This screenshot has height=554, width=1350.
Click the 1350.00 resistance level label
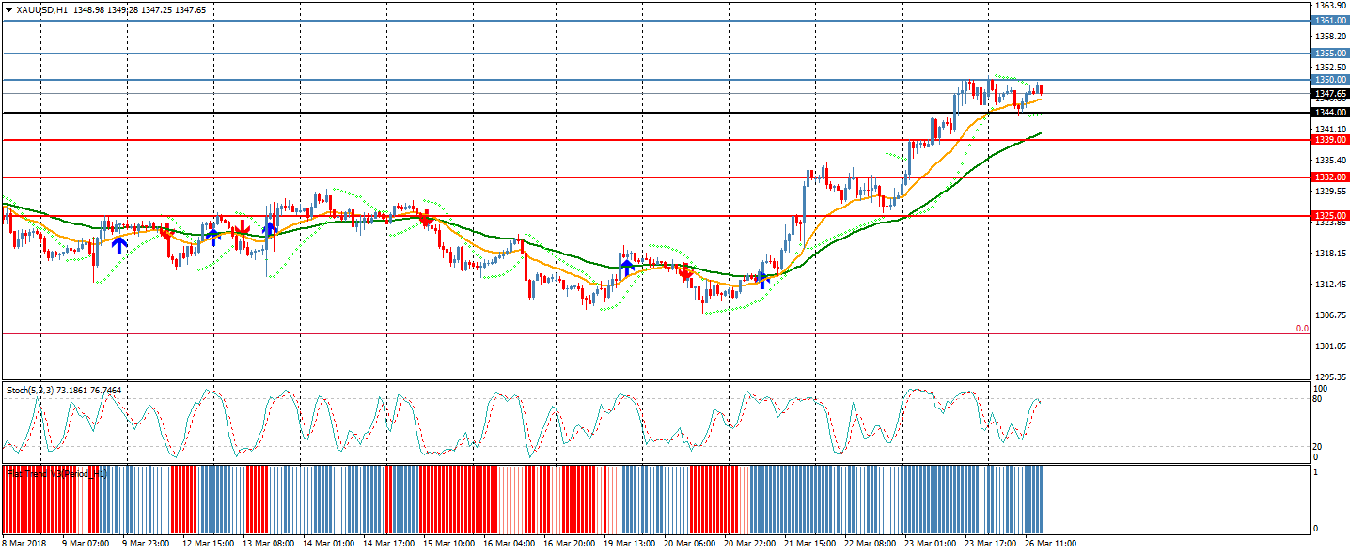[1330, 80]
